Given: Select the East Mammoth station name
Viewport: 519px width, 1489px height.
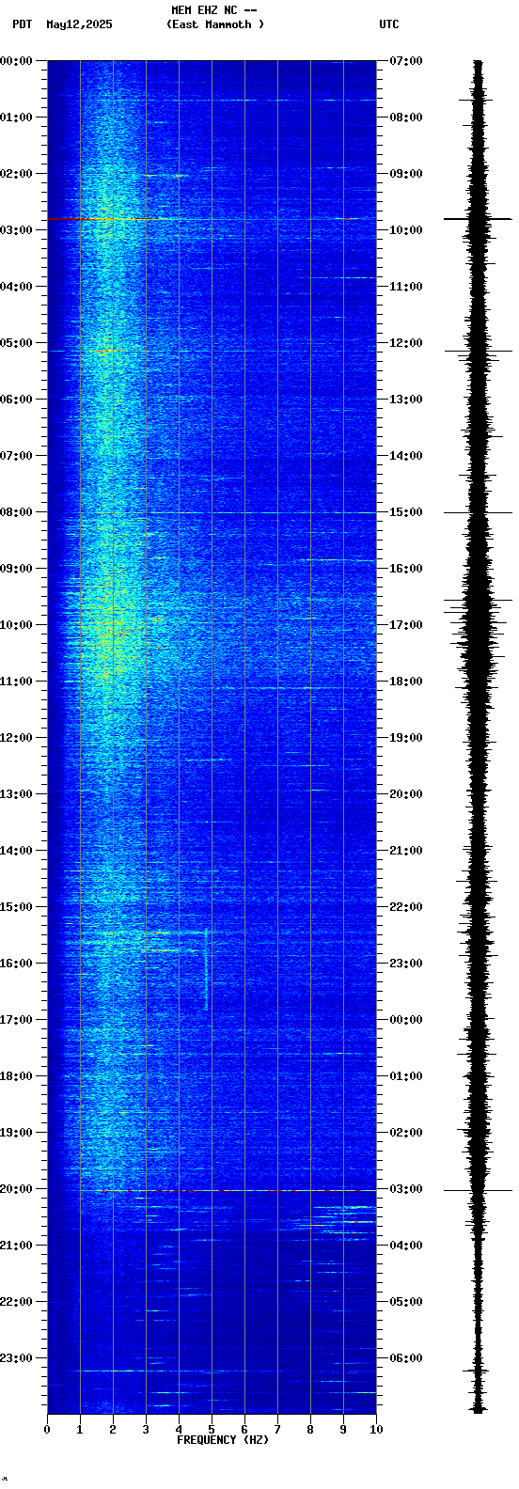Looking at the screenshot, I should (x=215, y=24).
